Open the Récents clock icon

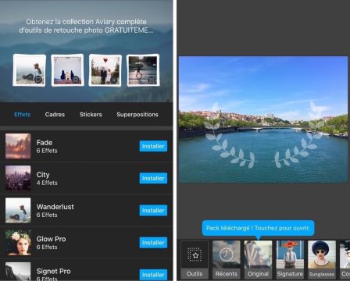(x=227, y=259)
